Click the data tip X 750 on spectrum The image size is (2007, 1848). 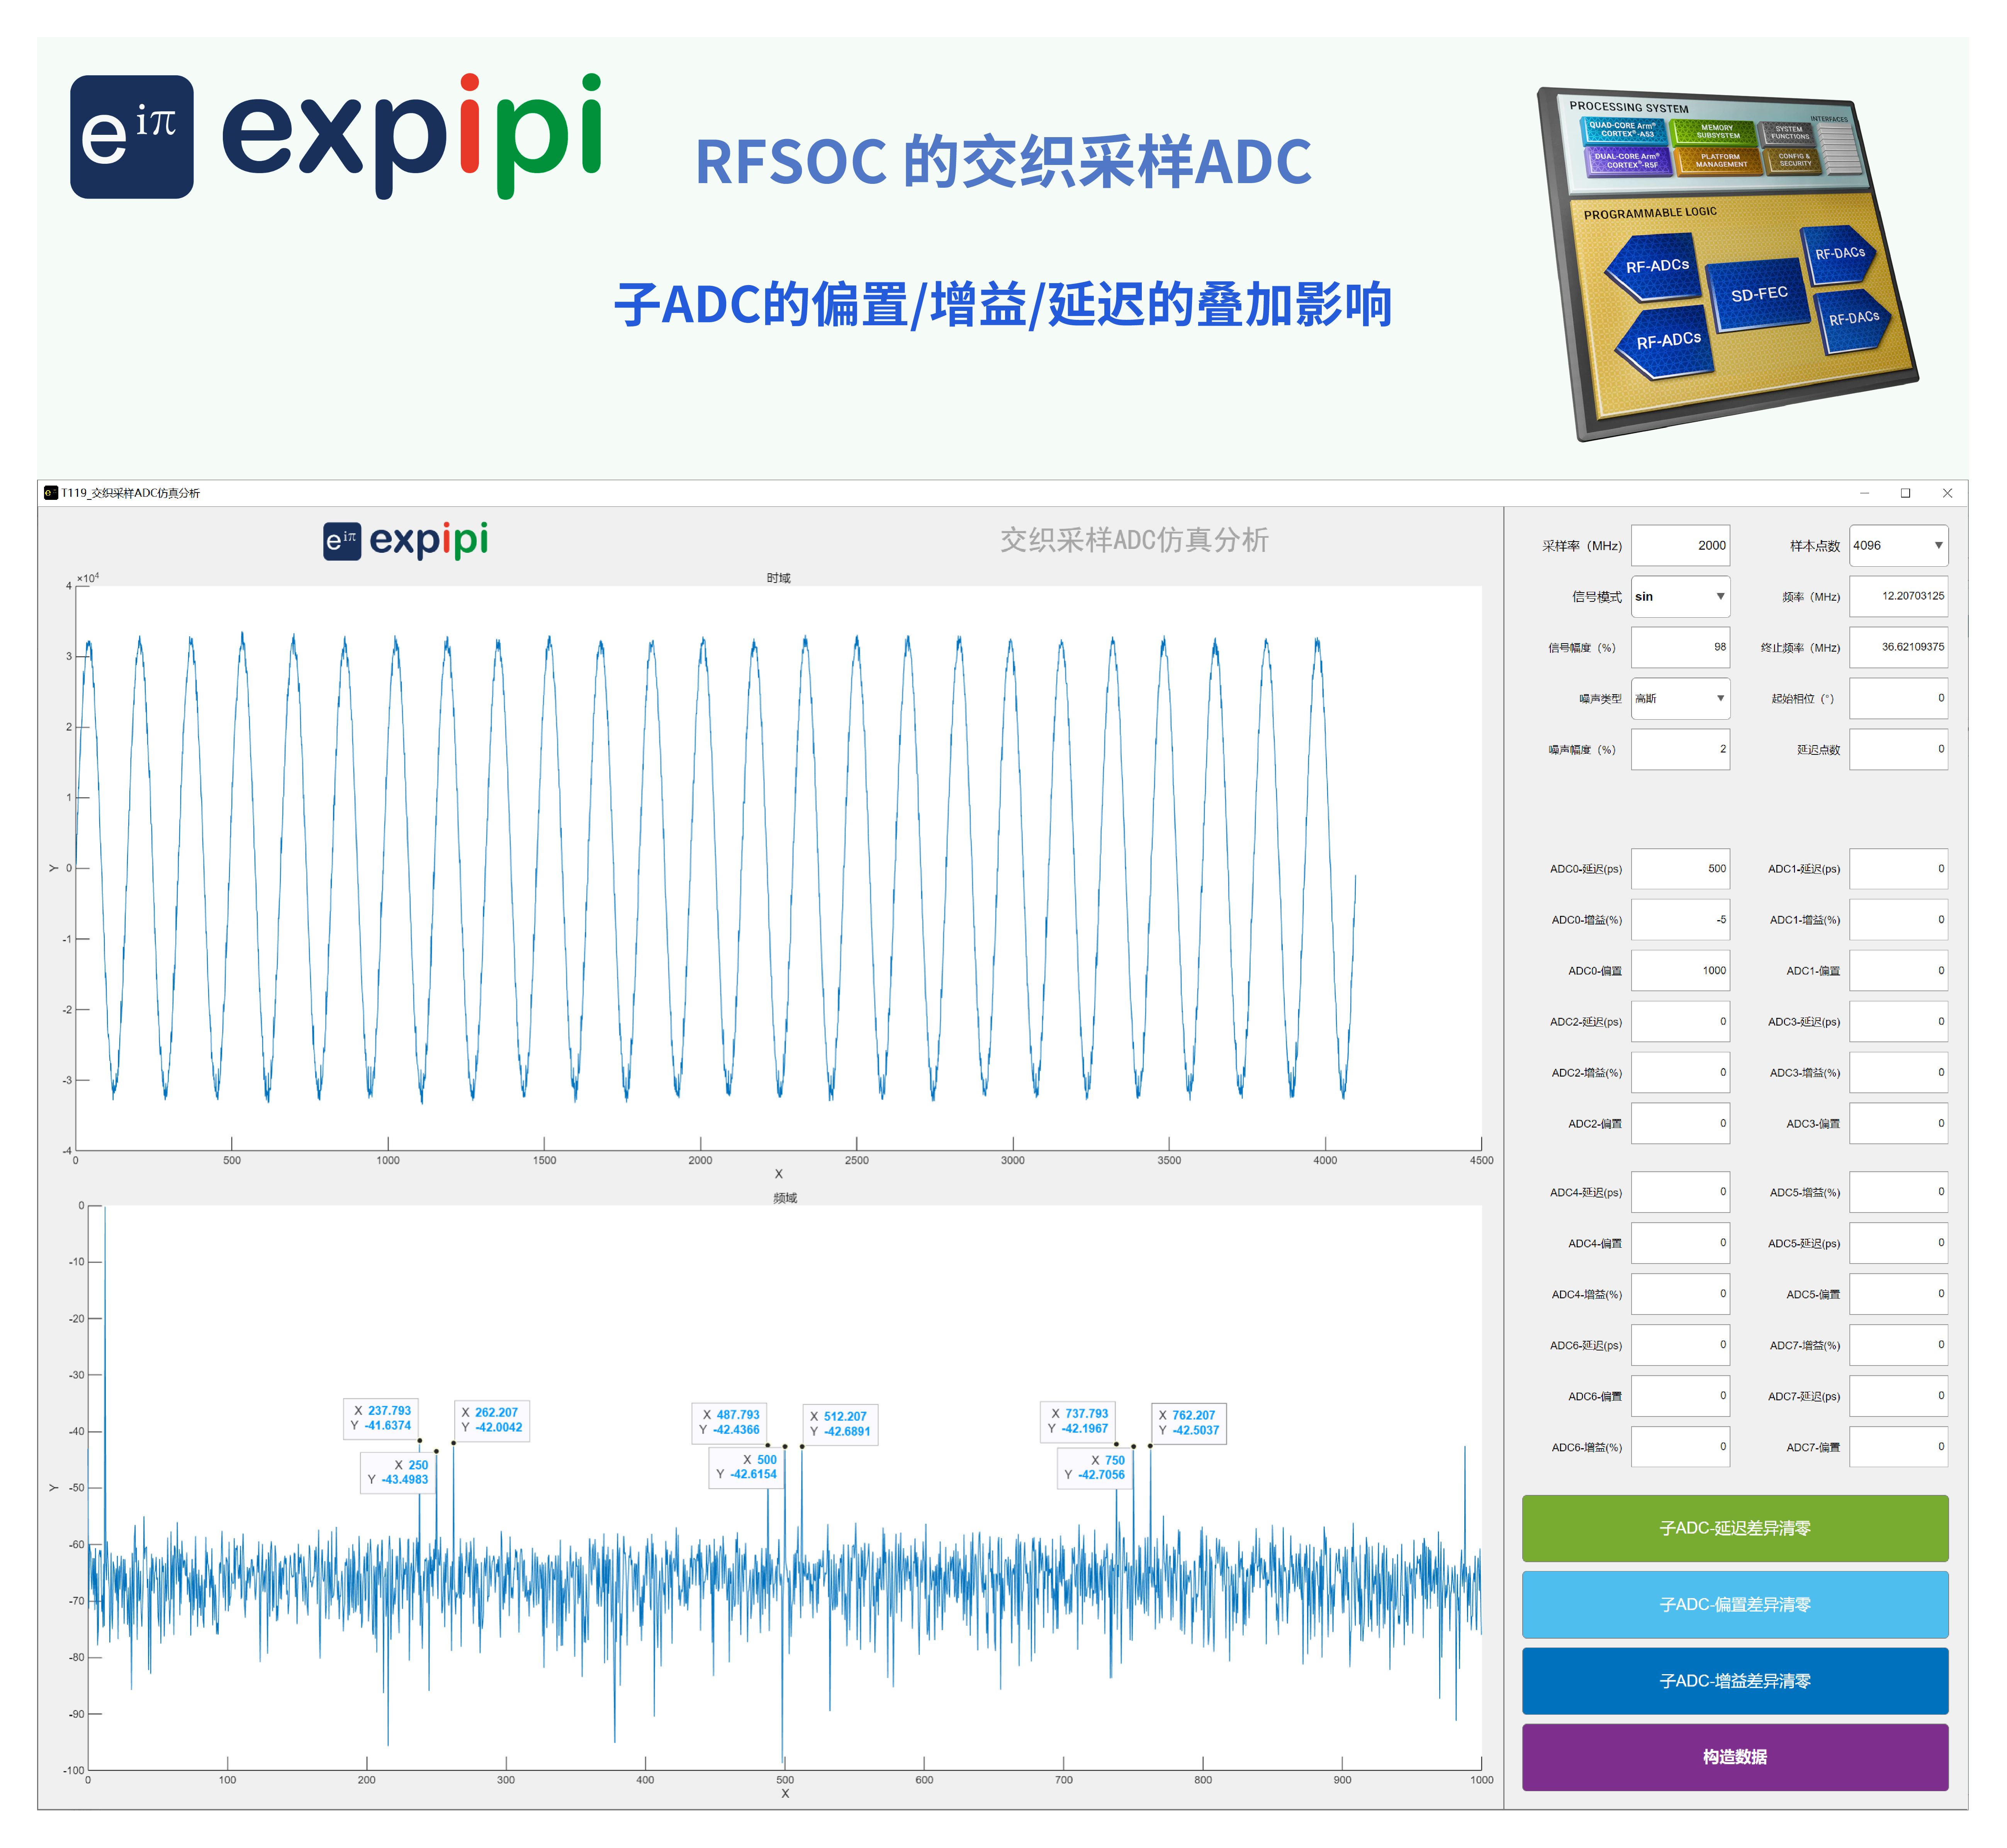(x=1095, y=1467)
